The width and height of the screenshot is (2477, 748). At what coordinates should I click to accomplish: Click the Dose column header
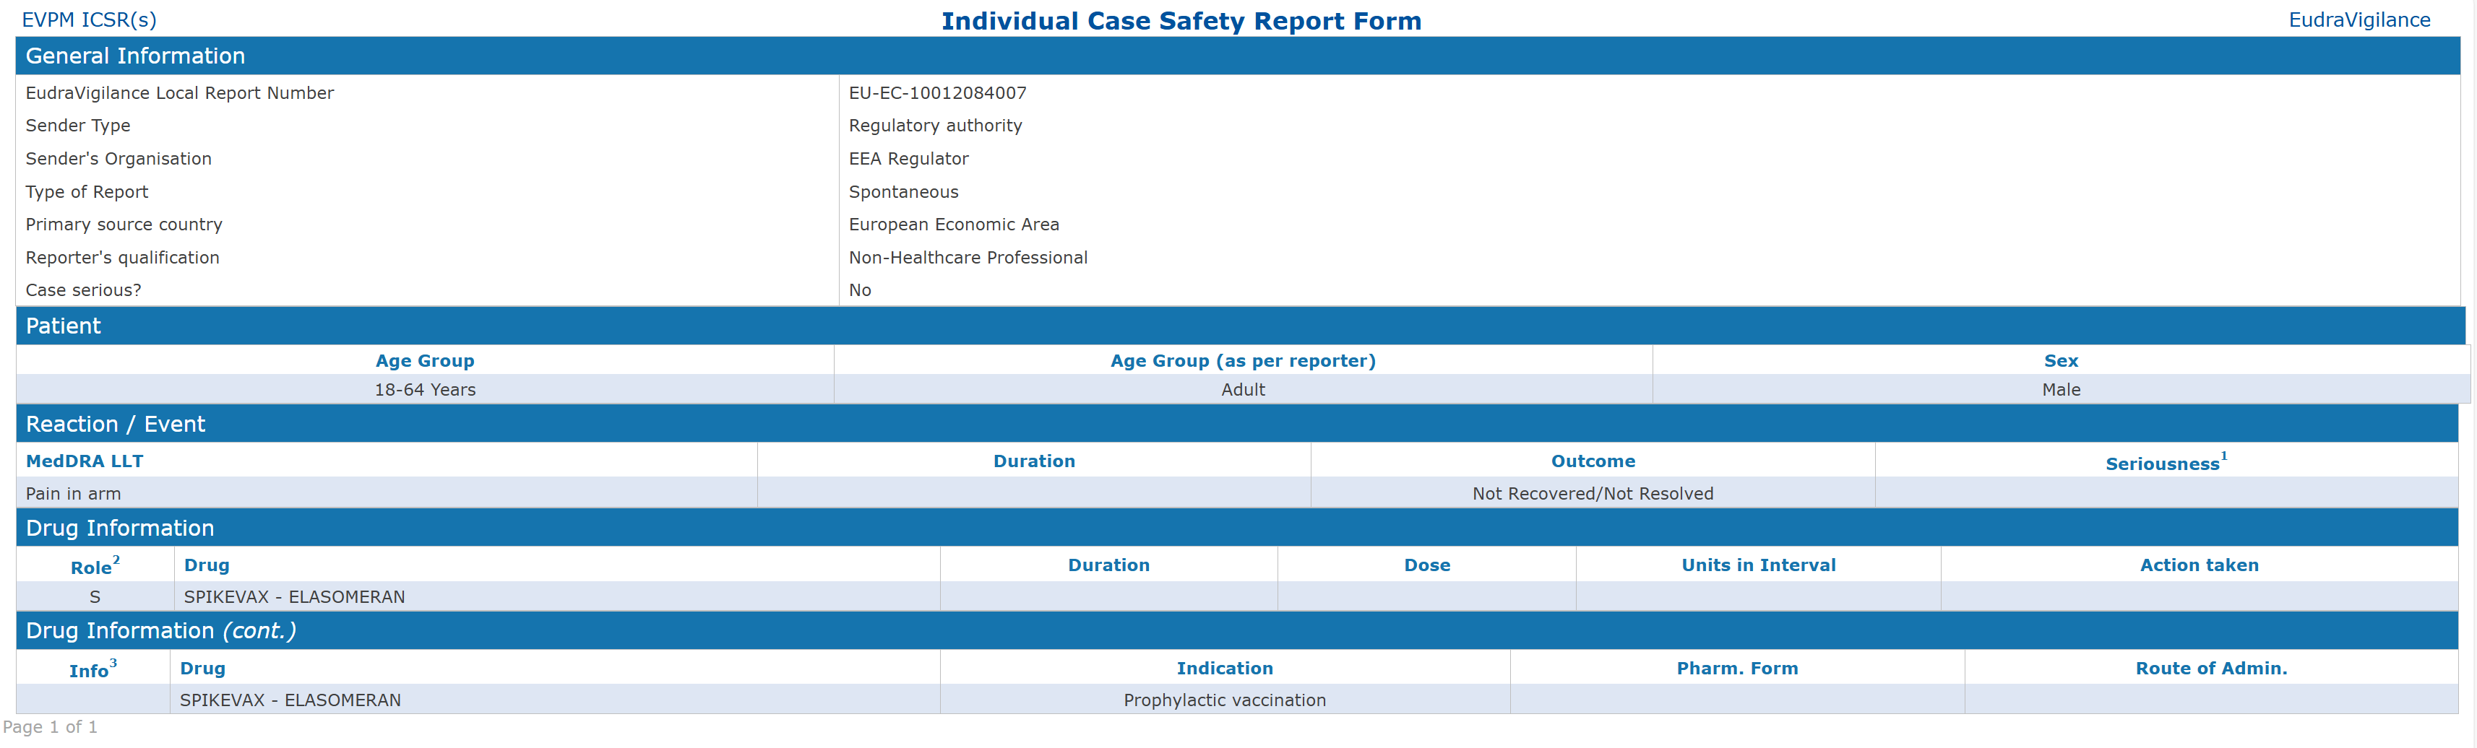[1427, 565]
